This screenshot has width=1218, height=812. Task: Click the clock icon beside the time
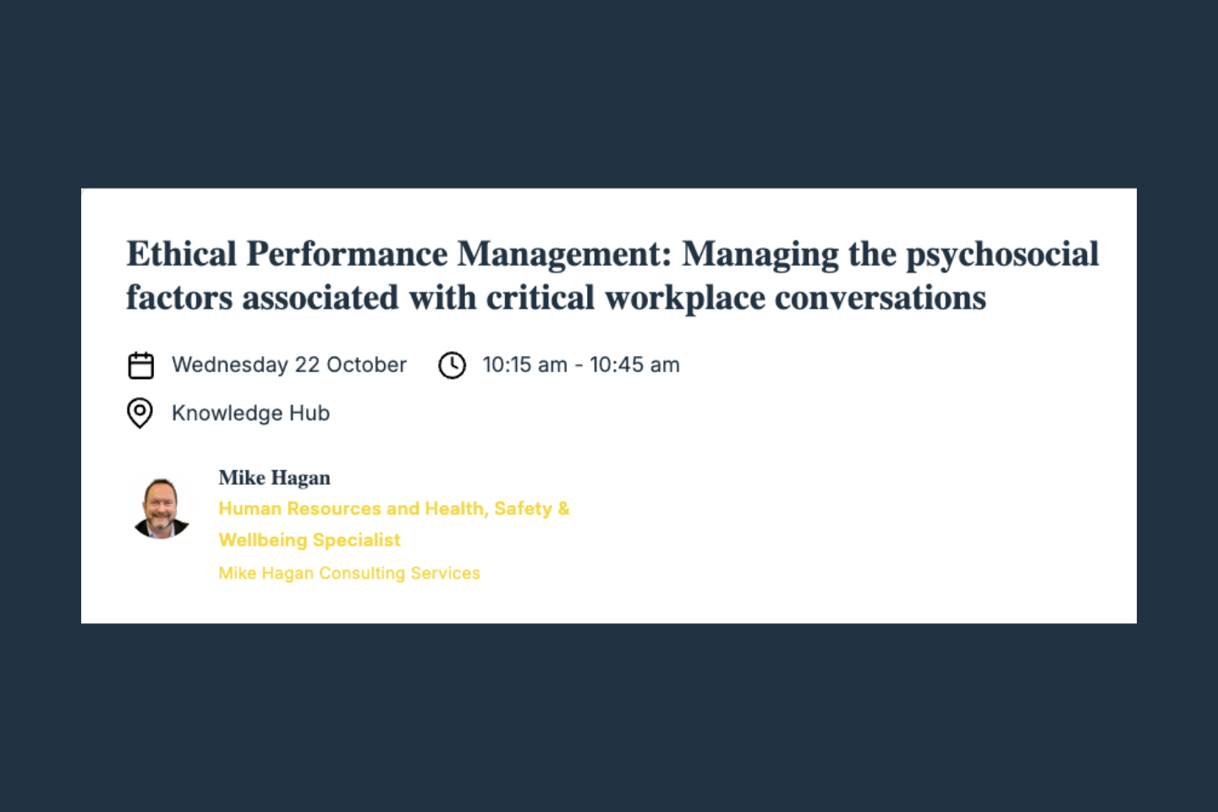pyautogui.click(x=452, y=365)
